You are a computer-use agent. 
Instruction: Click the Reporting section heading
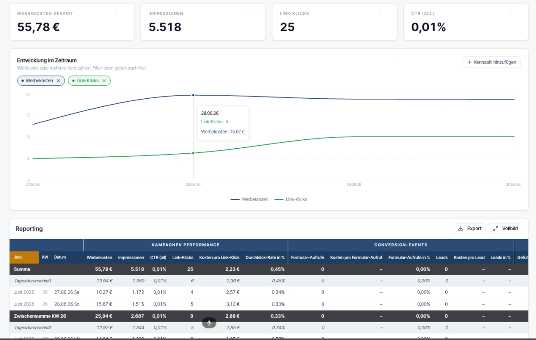pyautogui.click(x=29, y=229)
